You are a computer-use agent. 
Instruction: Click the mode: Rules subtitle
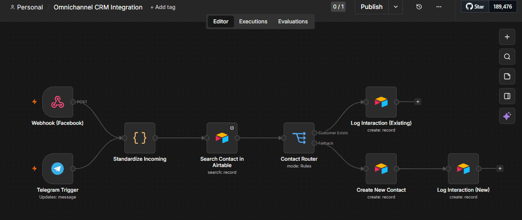point(299,166)
